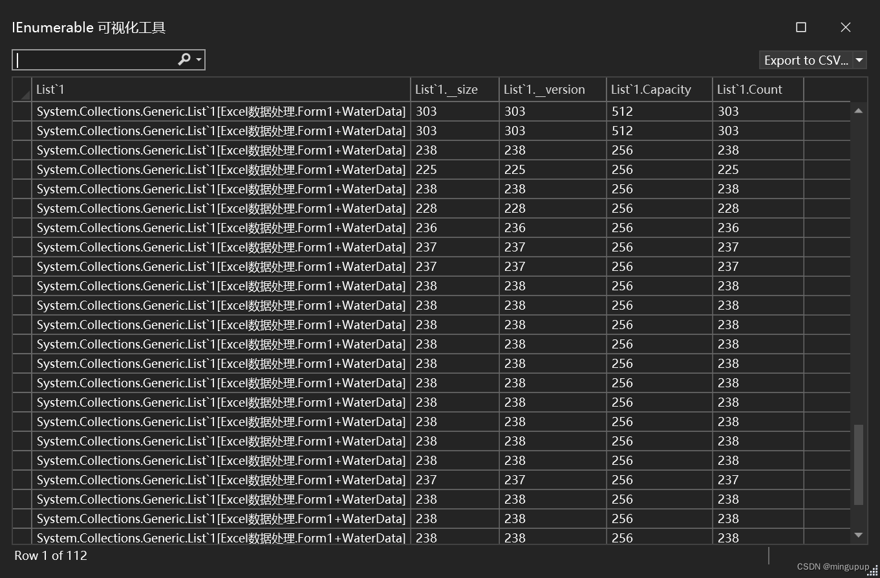Screen dimensions: 880x578
Task: Select the Count cell showing 228
Action: (758, 208)
